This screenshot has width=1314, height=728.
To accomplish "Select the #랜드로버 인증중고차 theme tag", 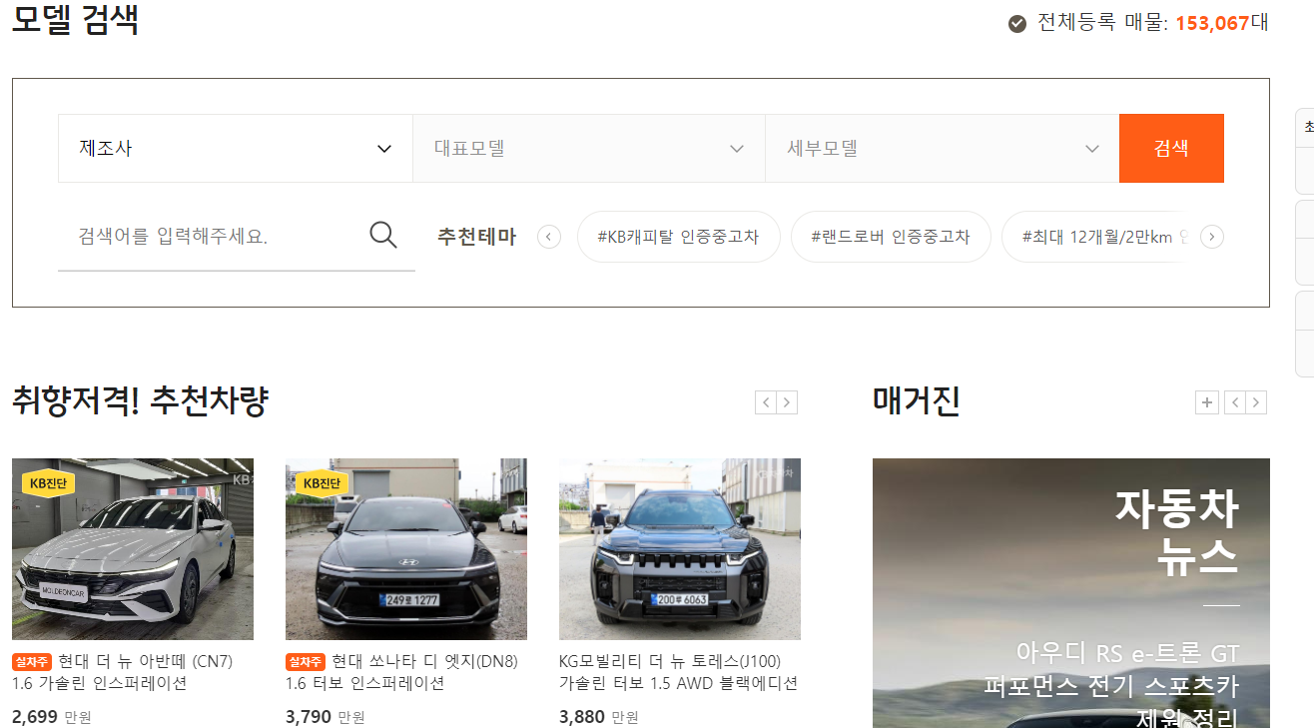I will pos(891,237).
